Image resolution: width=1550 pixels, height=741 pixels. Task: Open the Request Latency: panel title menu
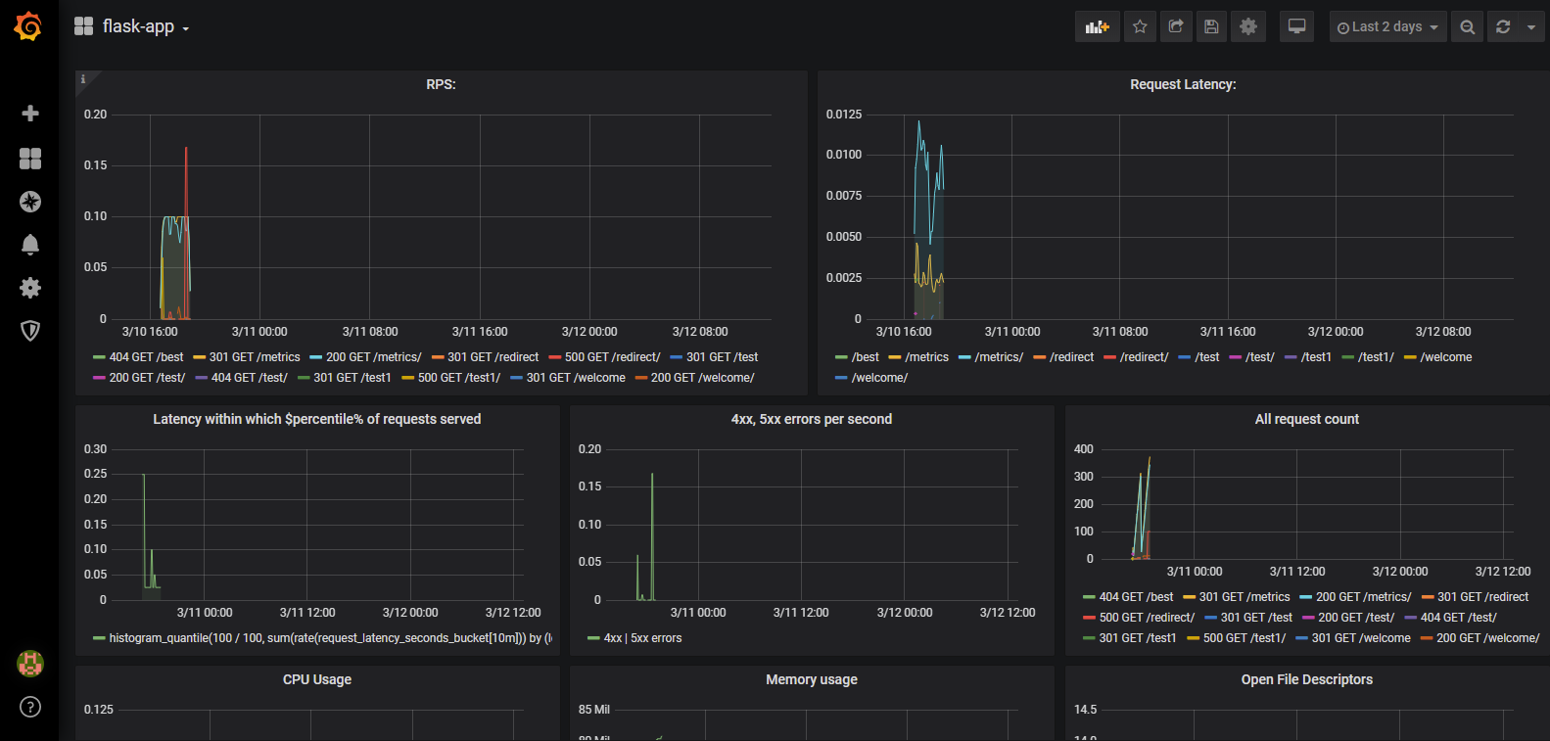[x=1183, y=84]
